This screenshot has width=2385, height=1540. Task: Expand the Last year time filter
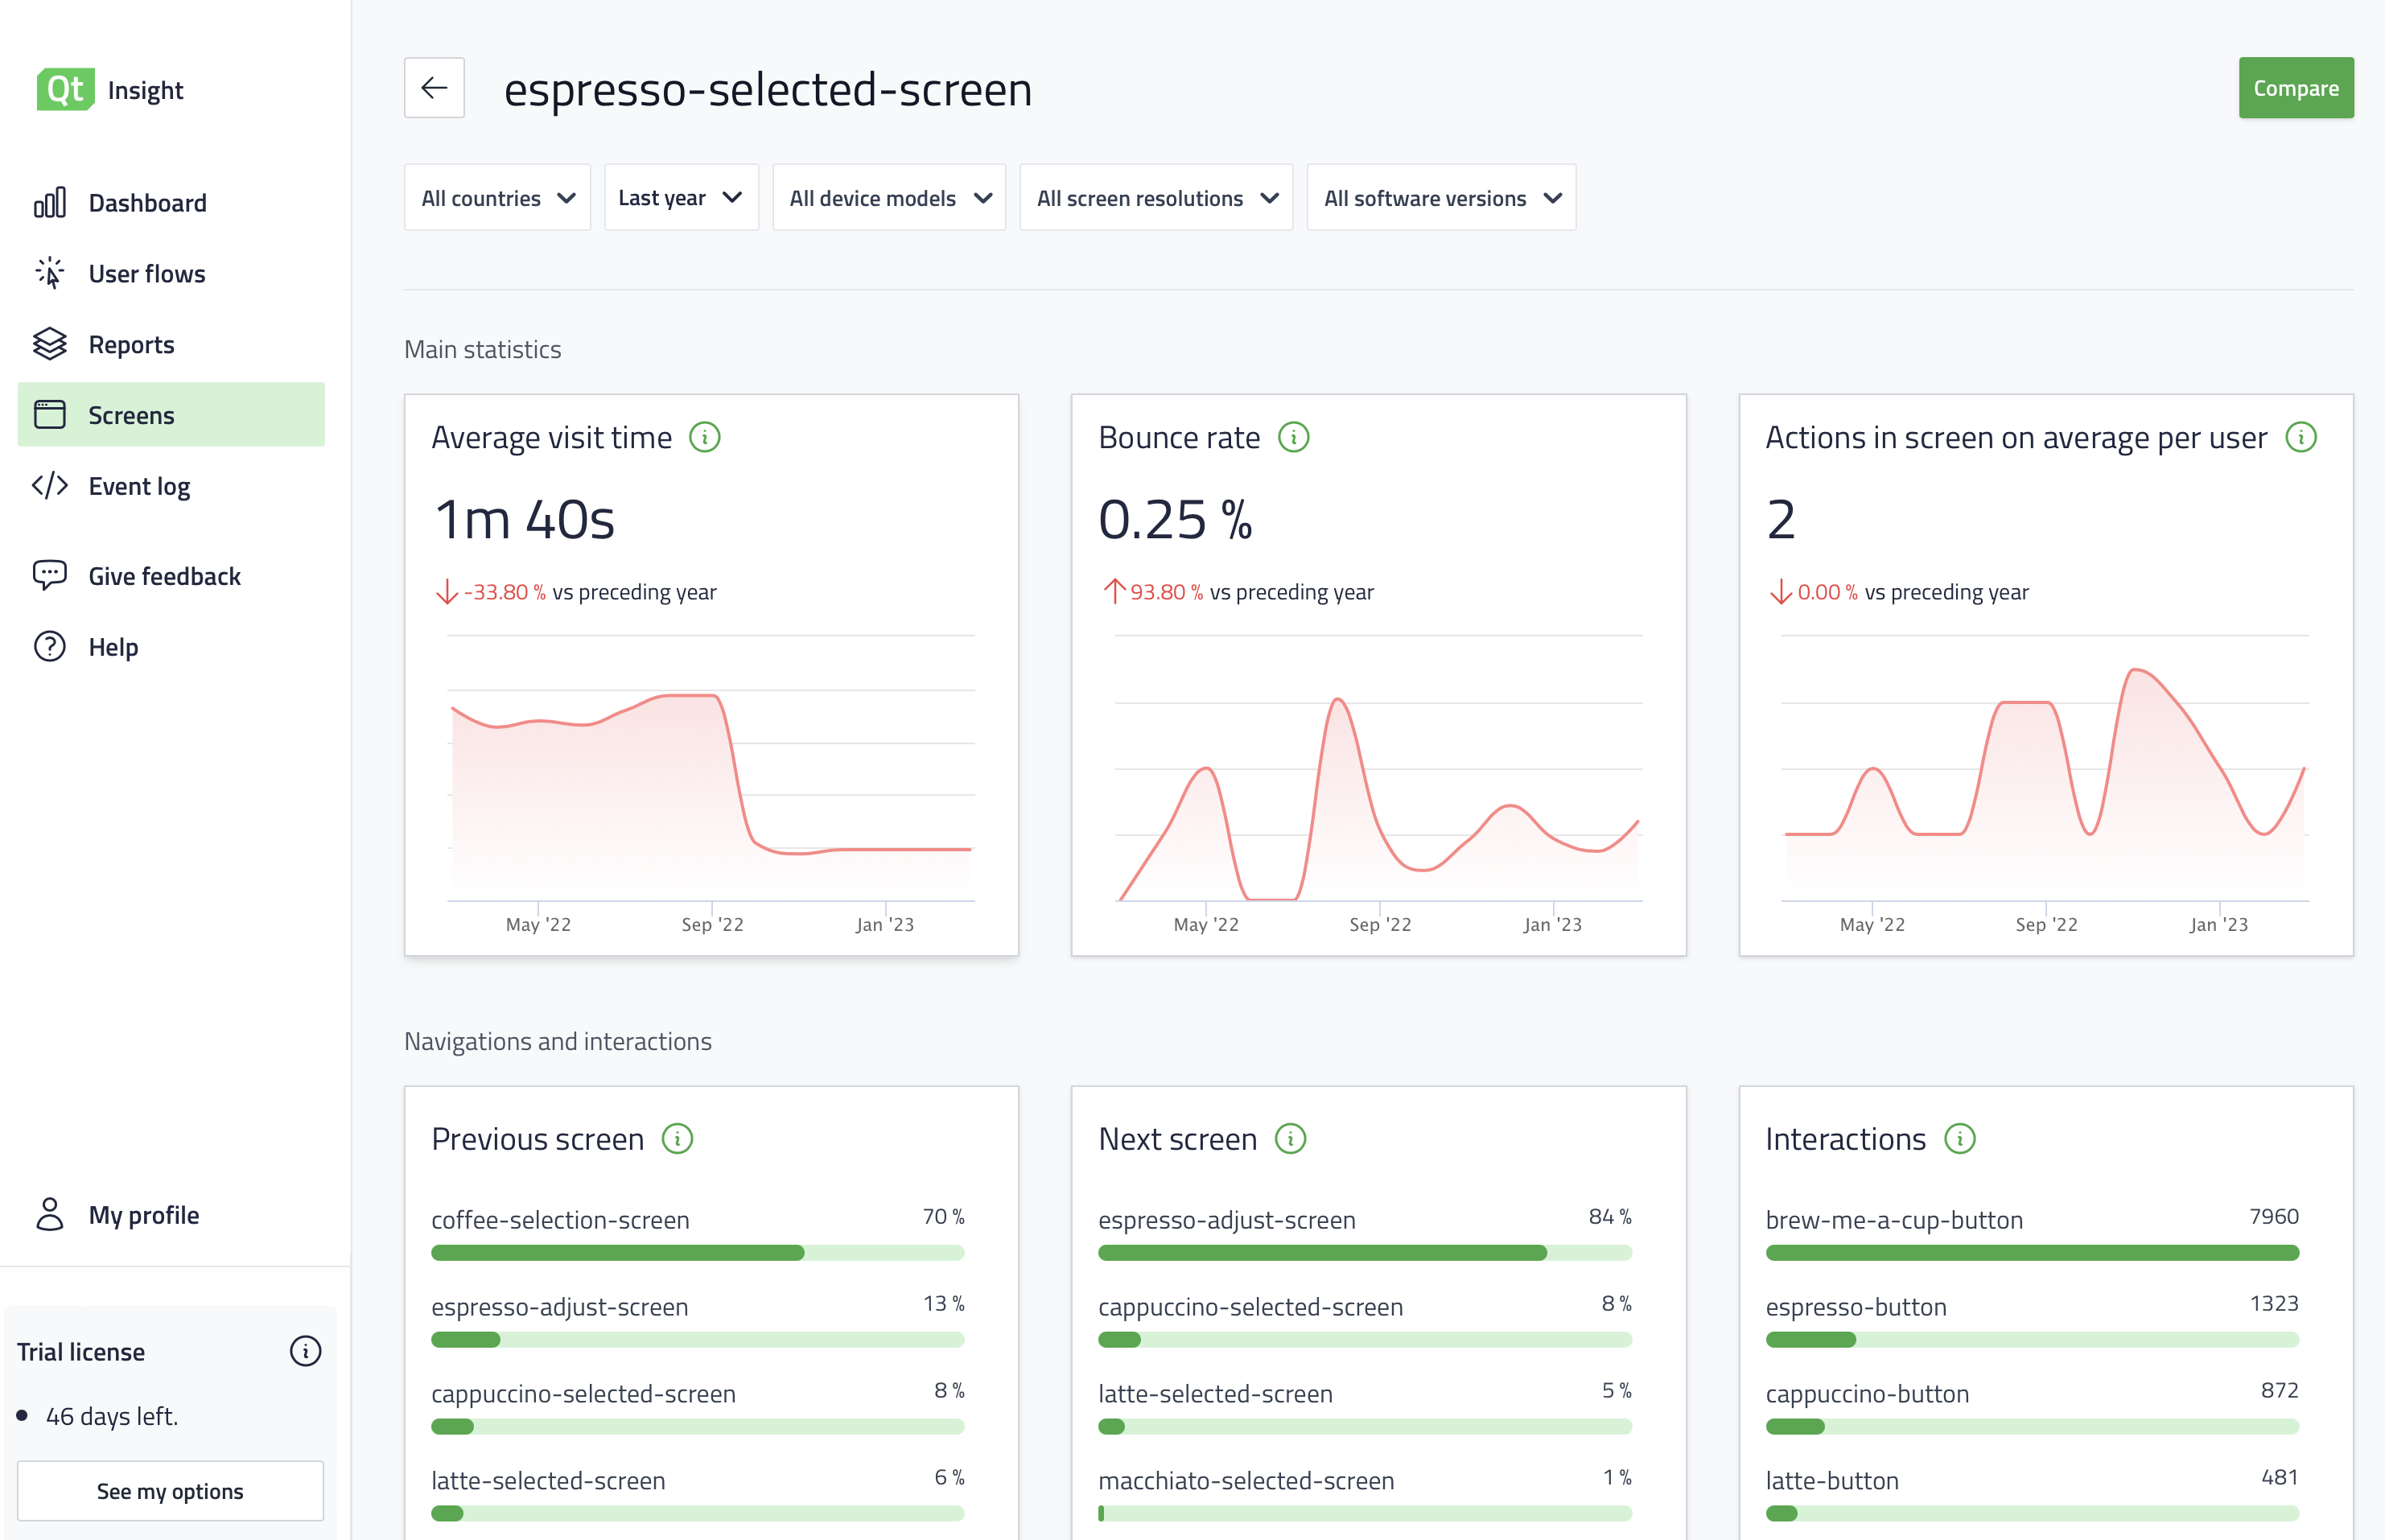(681, 197)
